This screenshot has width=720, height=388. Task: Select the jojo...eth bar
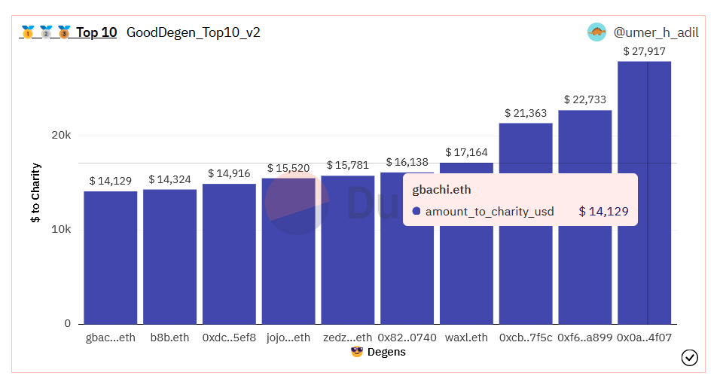tap(288, 251)
